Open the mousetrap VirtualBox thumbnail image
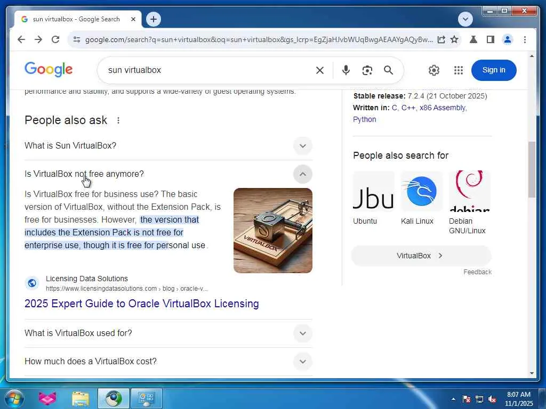 pos(272,231)
